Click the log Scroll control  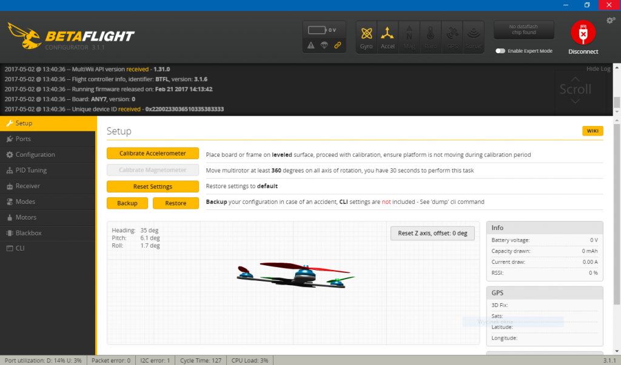tap(576, 90)
